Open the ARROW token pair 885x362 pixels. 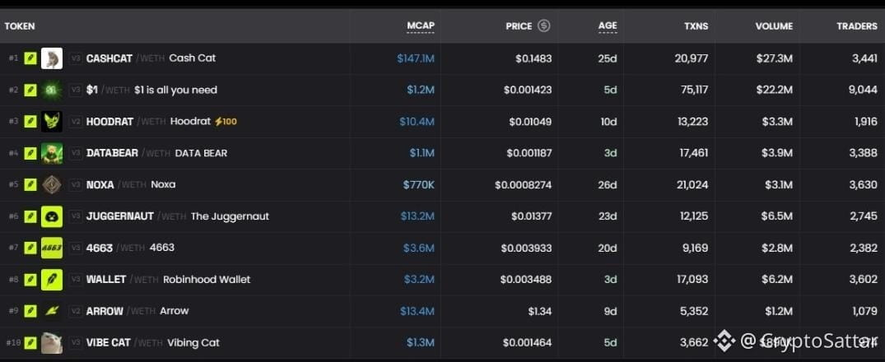coord(137,311)
